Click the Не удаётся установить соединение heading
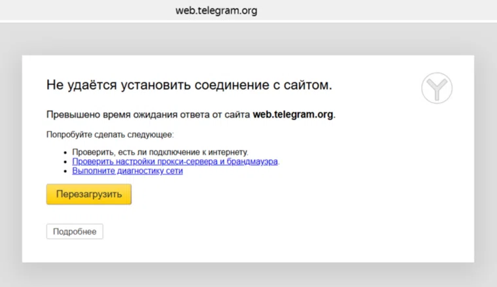Viewport: 497px width, 287px height. 189,85
